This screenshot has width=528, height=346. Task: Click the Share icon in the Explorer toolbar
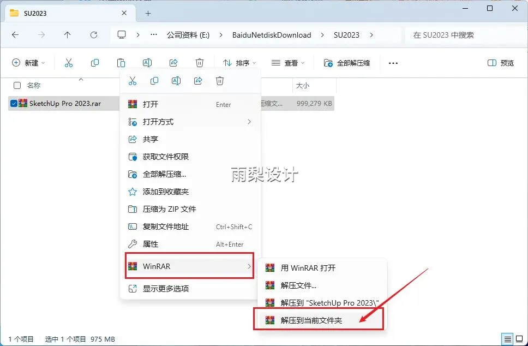(173, 63)
